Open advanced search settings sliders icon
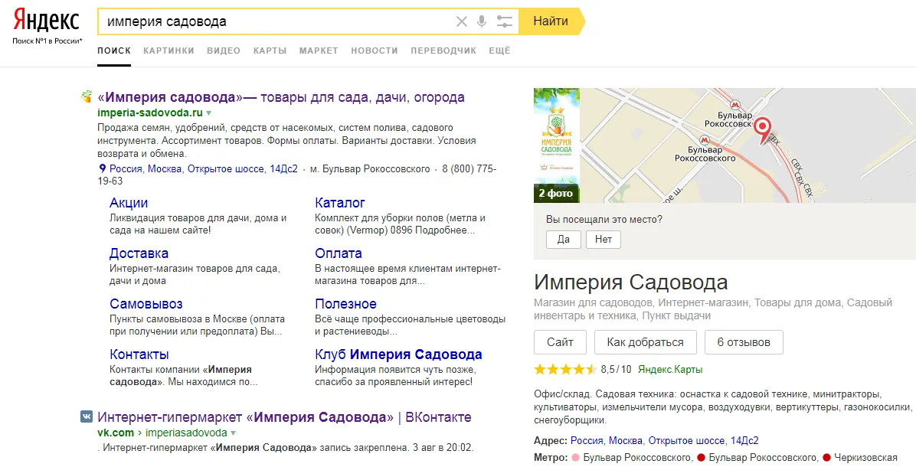The width and height of the screenshot is (916, 467). pos(504,21)
